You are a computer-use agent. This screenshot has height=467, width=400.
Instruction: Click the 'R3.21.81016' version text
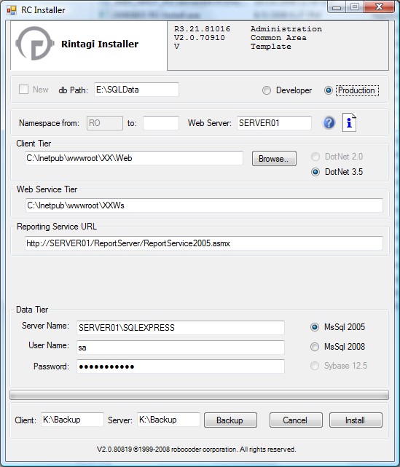[203, 29]
